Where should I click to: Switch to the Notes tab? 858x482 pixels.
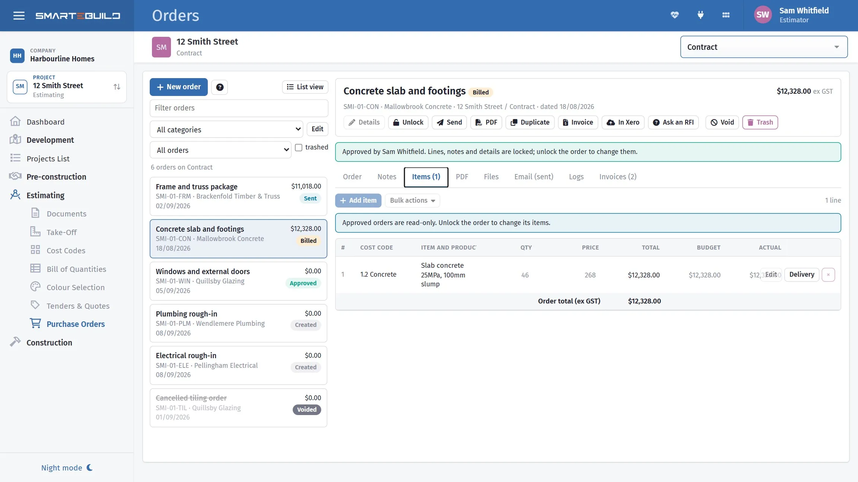(387, 177)
